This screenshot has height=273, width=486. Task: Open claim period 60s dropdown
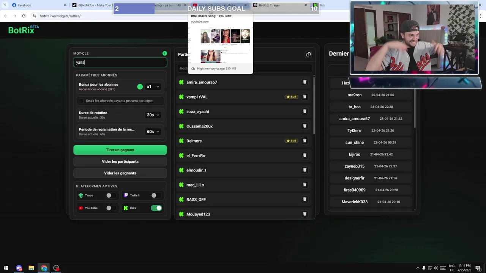click(153, 132)
